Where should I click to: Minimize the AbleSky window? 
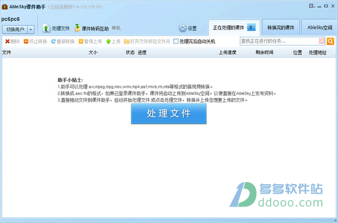(319, 6)
